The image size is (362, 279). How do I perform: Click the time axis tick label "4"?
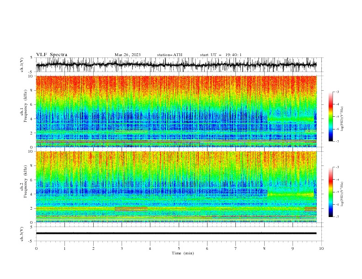click(150, 248)
